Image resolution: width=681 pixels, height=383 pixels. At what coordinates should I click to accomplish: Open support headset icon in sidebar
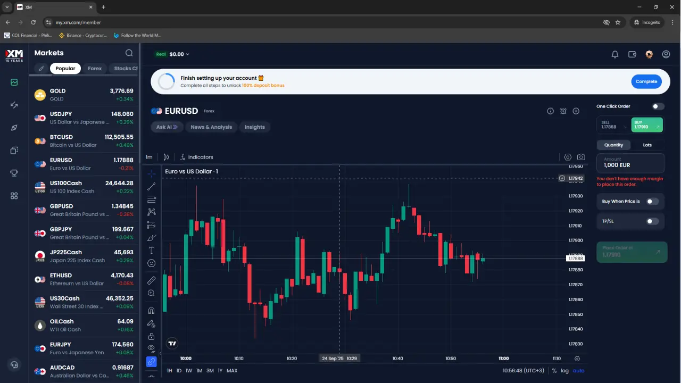[x=14, y=364]
